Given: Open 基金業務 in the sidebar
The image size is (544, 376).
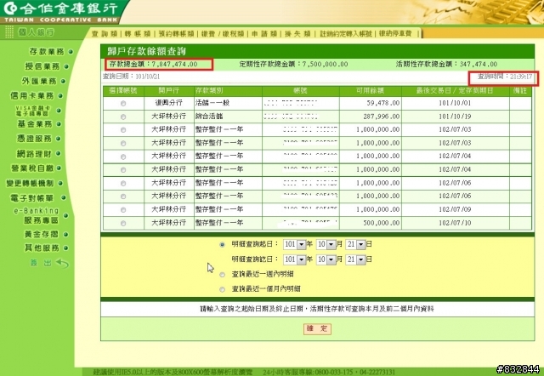Looking at the screenshot, I should coord(35,124).
